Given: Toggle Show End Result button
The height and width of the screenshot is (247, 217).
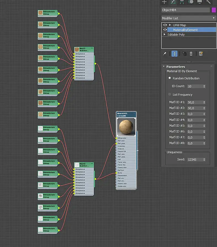Looking at the screenshot, I should (174, 54).
